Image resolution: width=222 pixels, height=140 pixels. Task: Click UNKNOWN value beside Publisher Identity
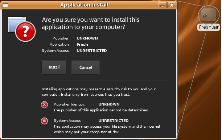click(109, 104)
